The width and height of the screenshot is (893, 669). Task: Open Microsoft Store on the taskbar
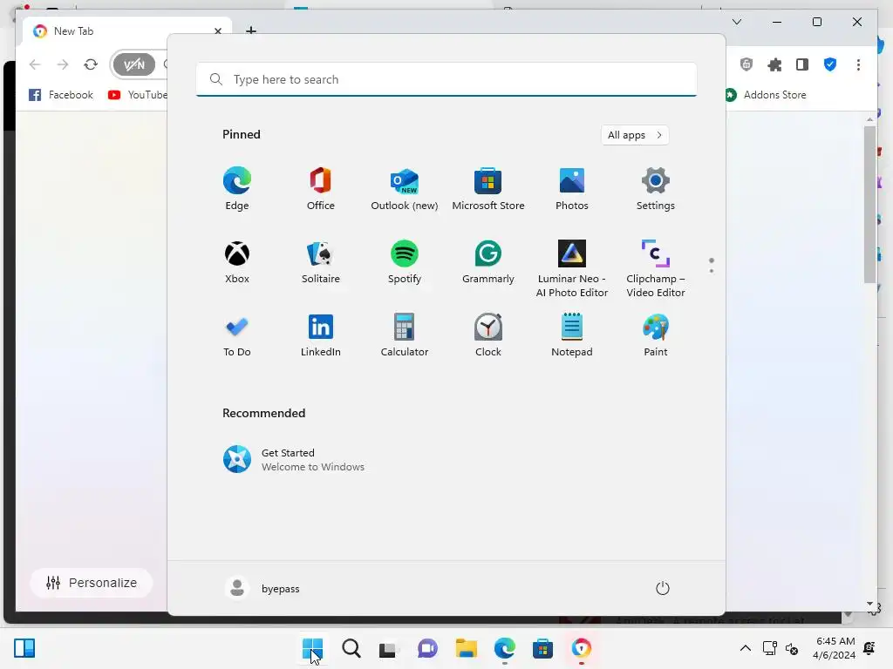point(542,648)
